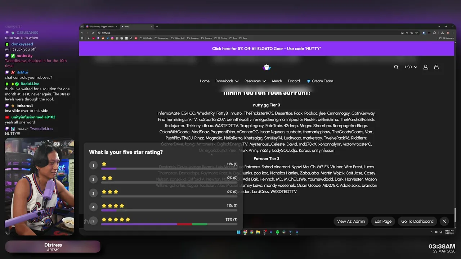Open the Twitter bird bookmark icon
This screenshot has height=259, width=461.
pyautogui.click(x=107, y=38)
